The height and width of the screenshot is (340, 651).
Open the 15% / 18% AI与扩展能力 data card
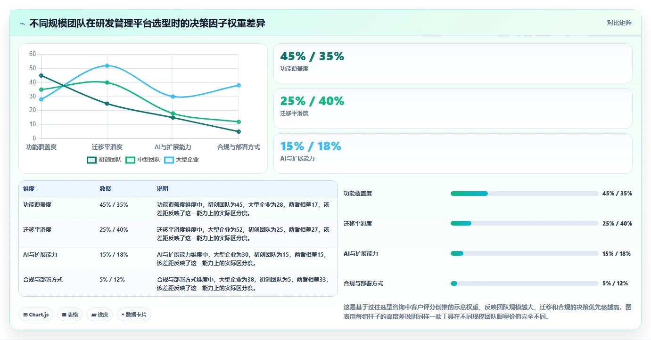(x=453, y=154)
